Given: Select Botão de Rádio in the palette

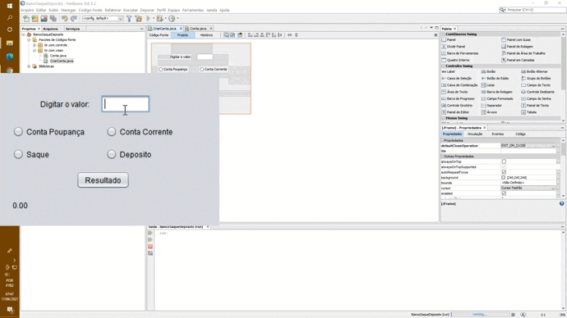Looking at the screenshot, I should coord(495,78).
